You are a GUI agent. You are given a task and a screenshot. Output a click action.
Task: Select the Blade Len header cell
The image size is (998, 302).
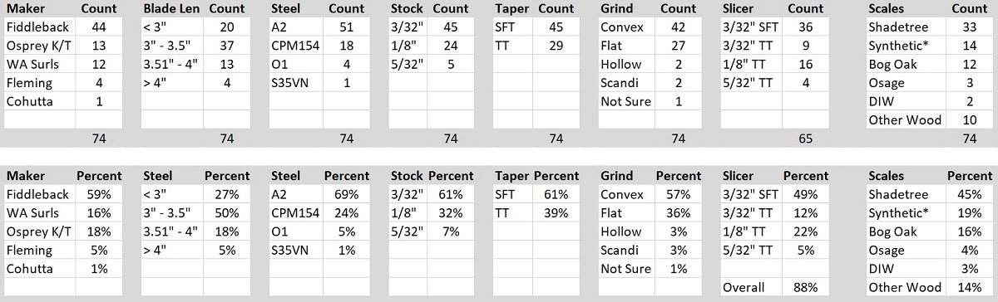[170, 8]
